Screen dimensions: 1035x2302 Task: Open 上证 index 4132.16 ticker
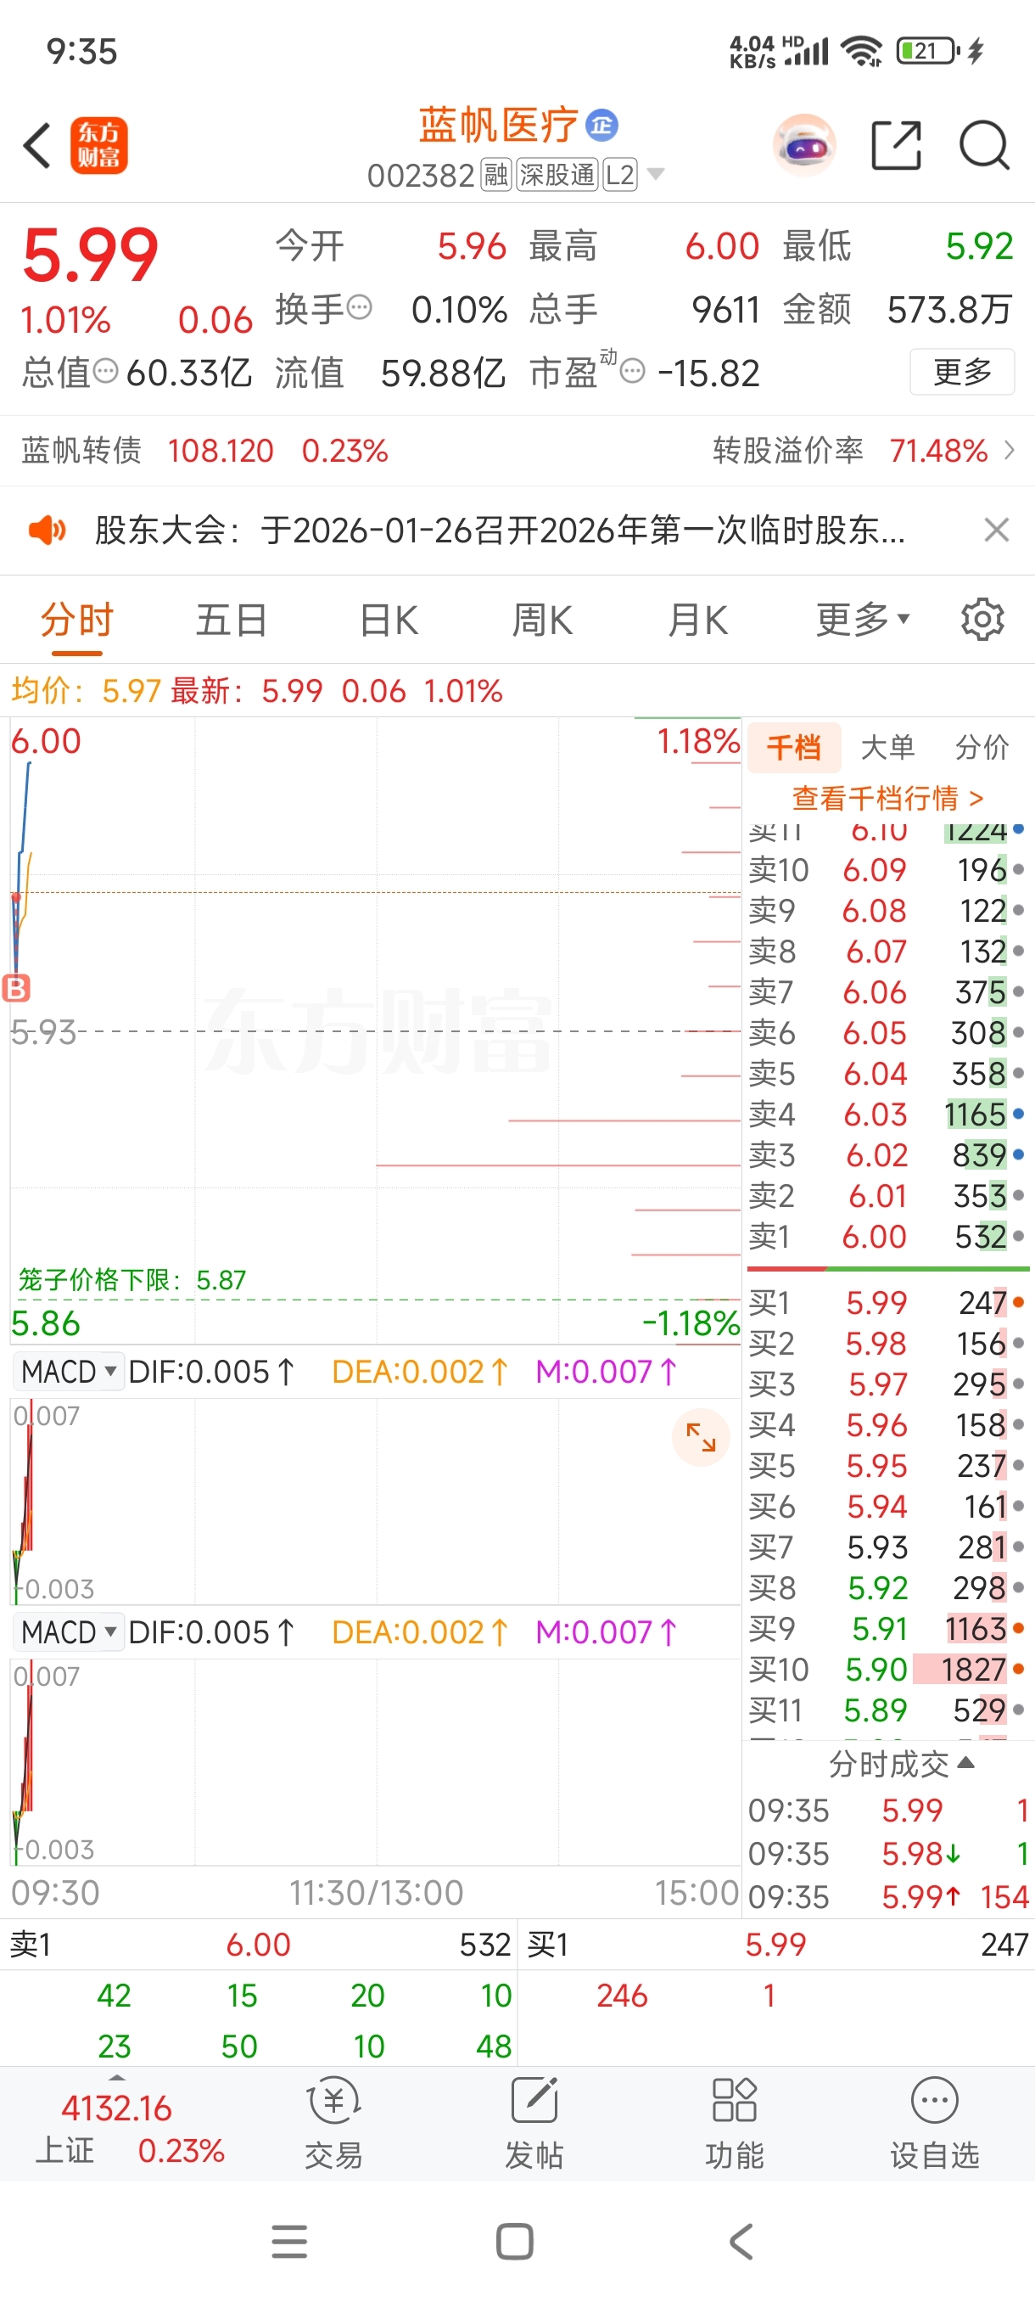(130, 2130)
